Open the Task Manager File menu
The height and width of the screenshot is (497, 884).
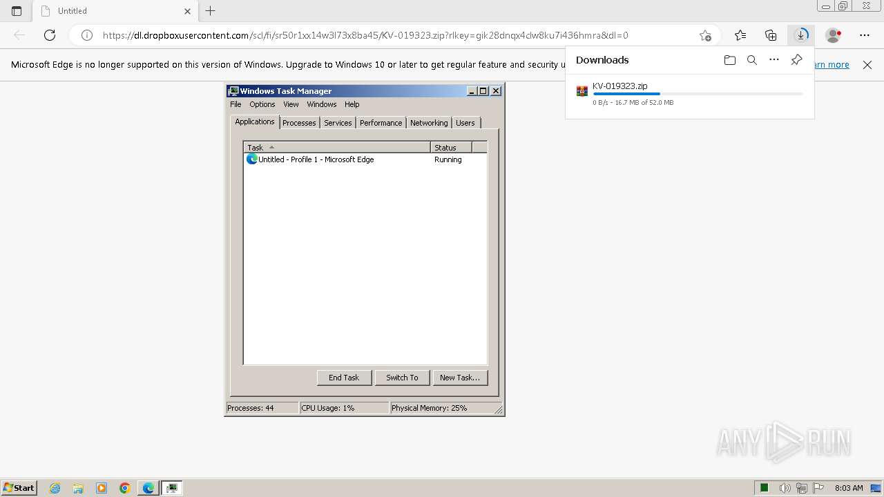coord(236,104)
